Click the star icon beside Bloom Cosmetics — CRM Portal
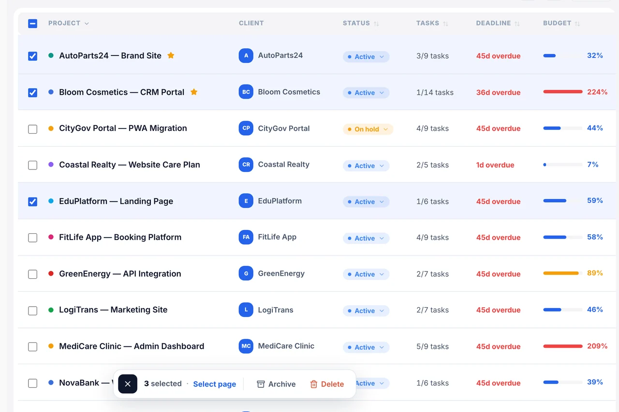Screen dimensions: 619x412 (194, 92)
